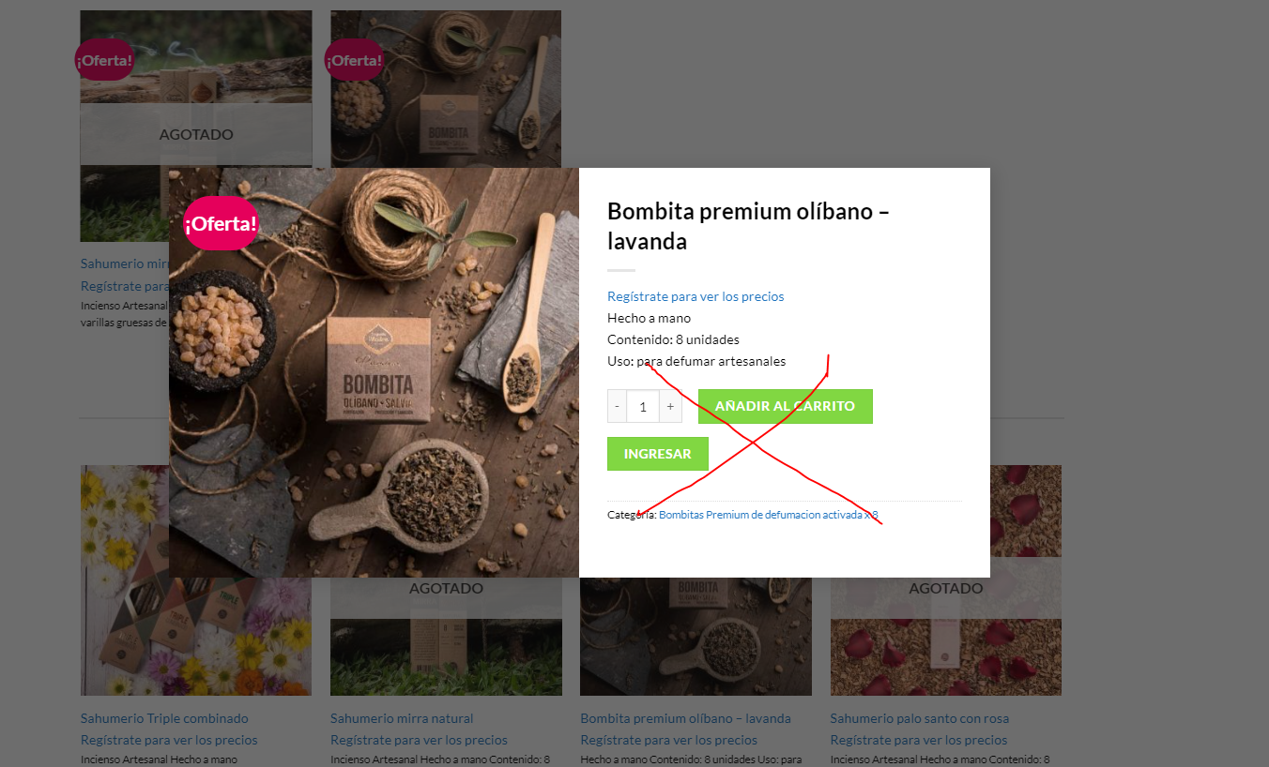Open Sahumerio Triple combinado product link

click(164, 718)
